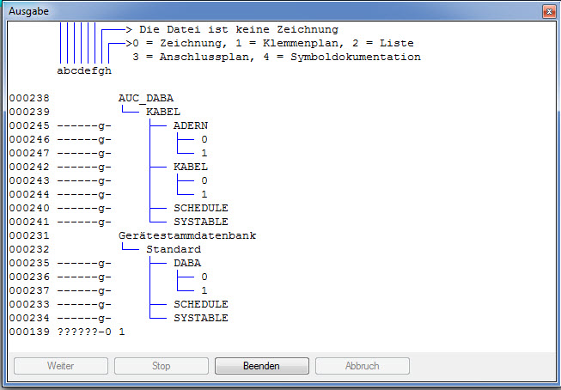Select the ADERN tree node
The width and height of the screenshot is (561, 390).
[191, 125]
